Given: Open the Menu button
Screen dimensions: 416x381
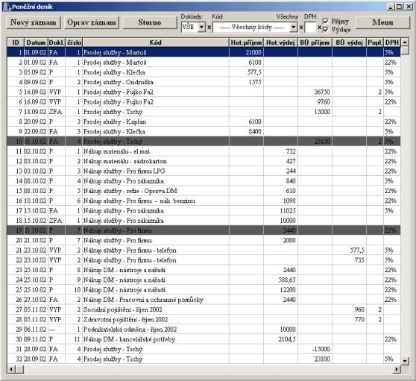Looking at the screenshot, I should (x=382, y=22).
